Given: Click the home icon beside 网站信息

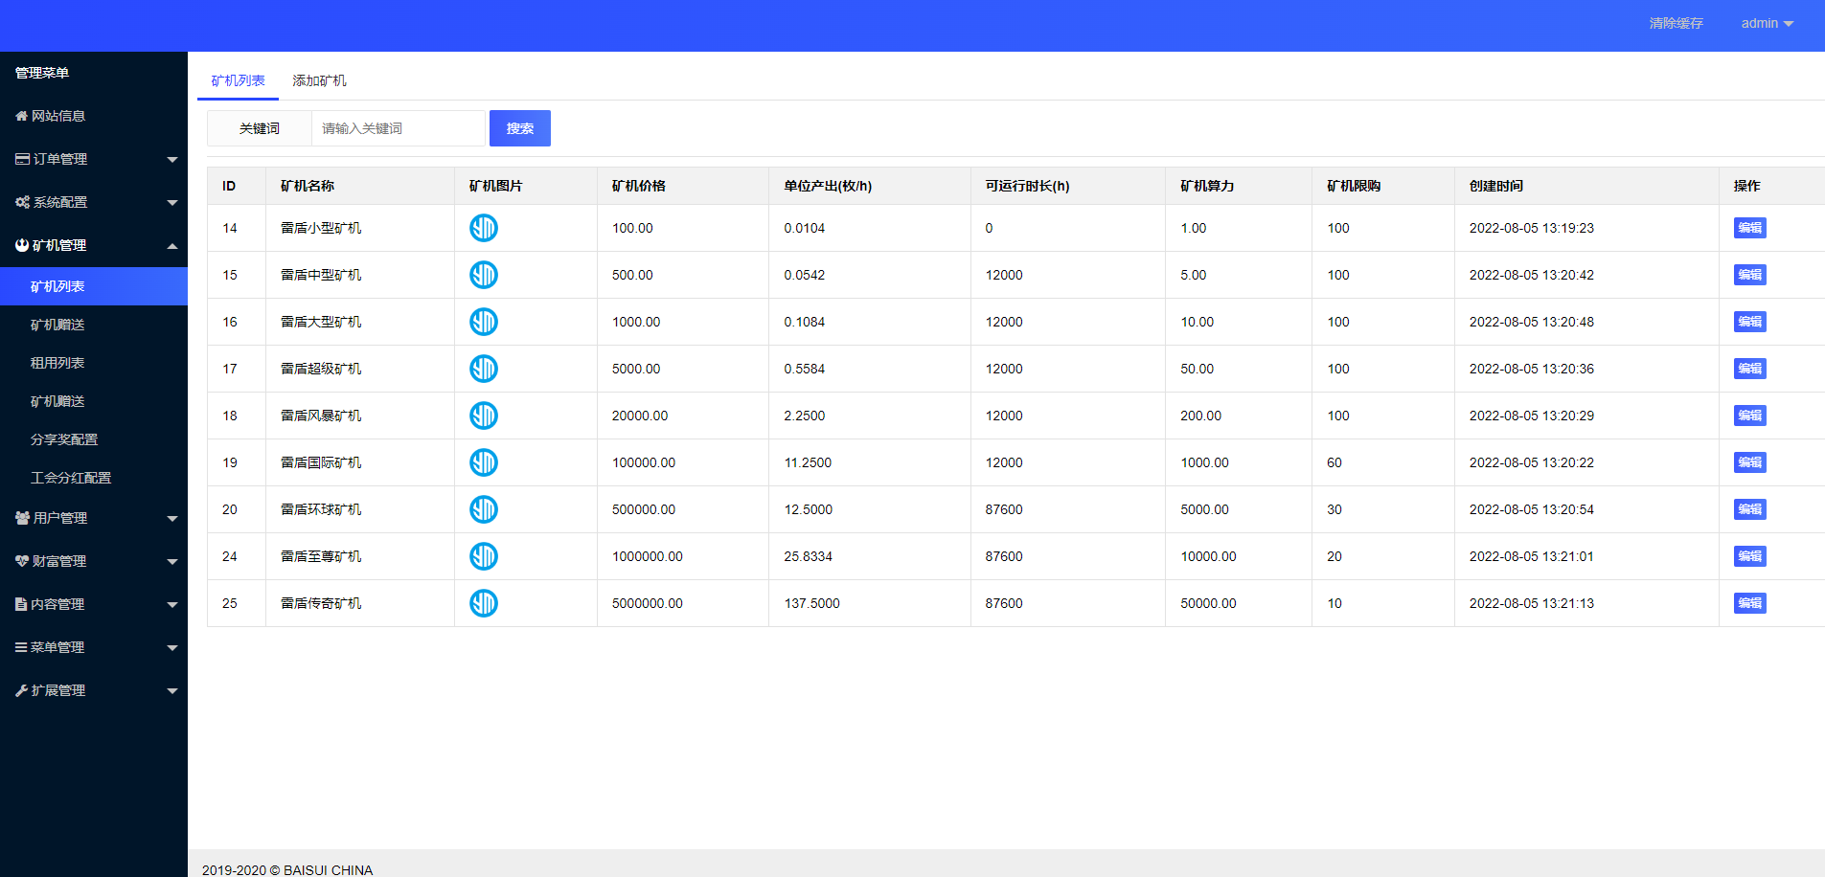Looking at the screenshot, I should 21,116.
